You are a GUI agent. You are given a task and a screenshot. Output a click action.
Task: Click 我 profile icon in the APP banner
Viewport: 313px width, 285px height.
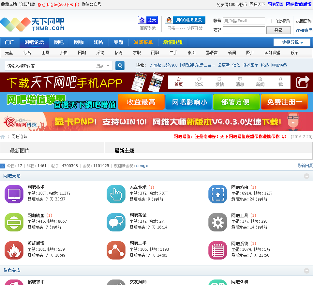point(281,82)
